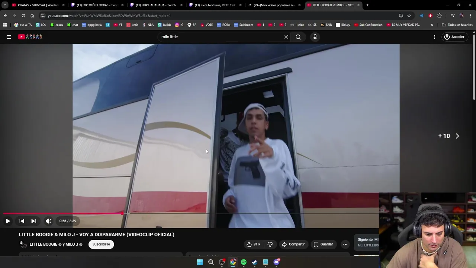Skip forward with the +10 arrow
Viewport: 476px width, 268px height.
[x=448, y=136]
